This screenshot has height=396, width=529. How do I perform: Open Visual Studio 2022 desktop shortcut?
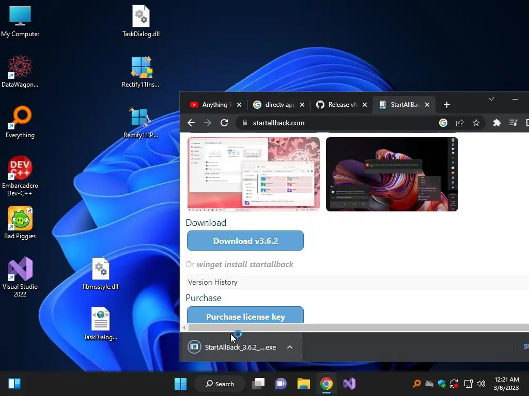point(20,277)
